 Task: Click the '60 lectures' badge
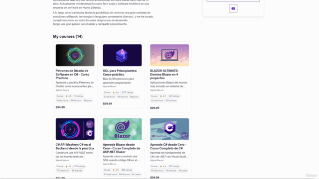pos(124,175)
